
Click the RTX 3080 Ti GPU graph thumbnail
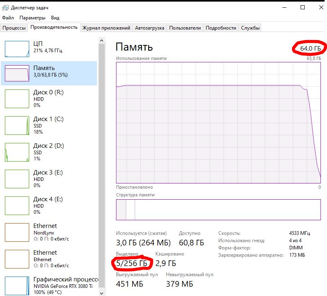17,286
